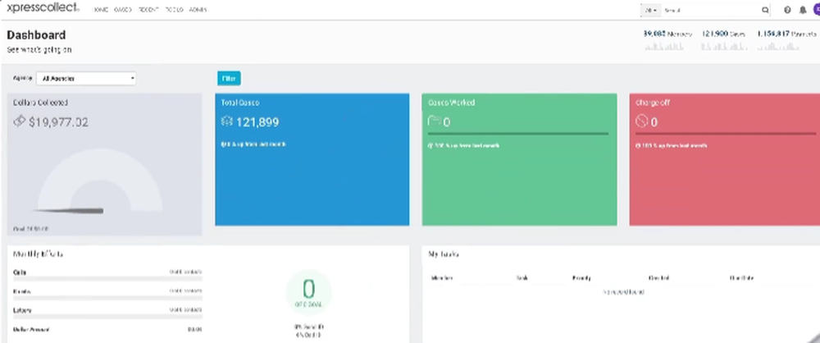820x343 pixels.
Task: Open the Recent menu in top navigation
Action: coord(148,10)
